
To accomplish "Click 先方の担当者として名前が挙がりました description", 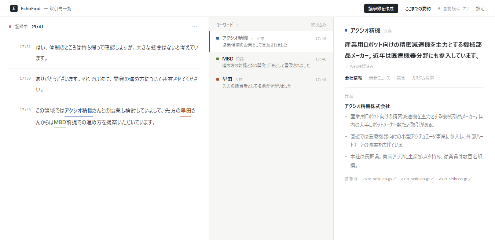I will point(256,86).
